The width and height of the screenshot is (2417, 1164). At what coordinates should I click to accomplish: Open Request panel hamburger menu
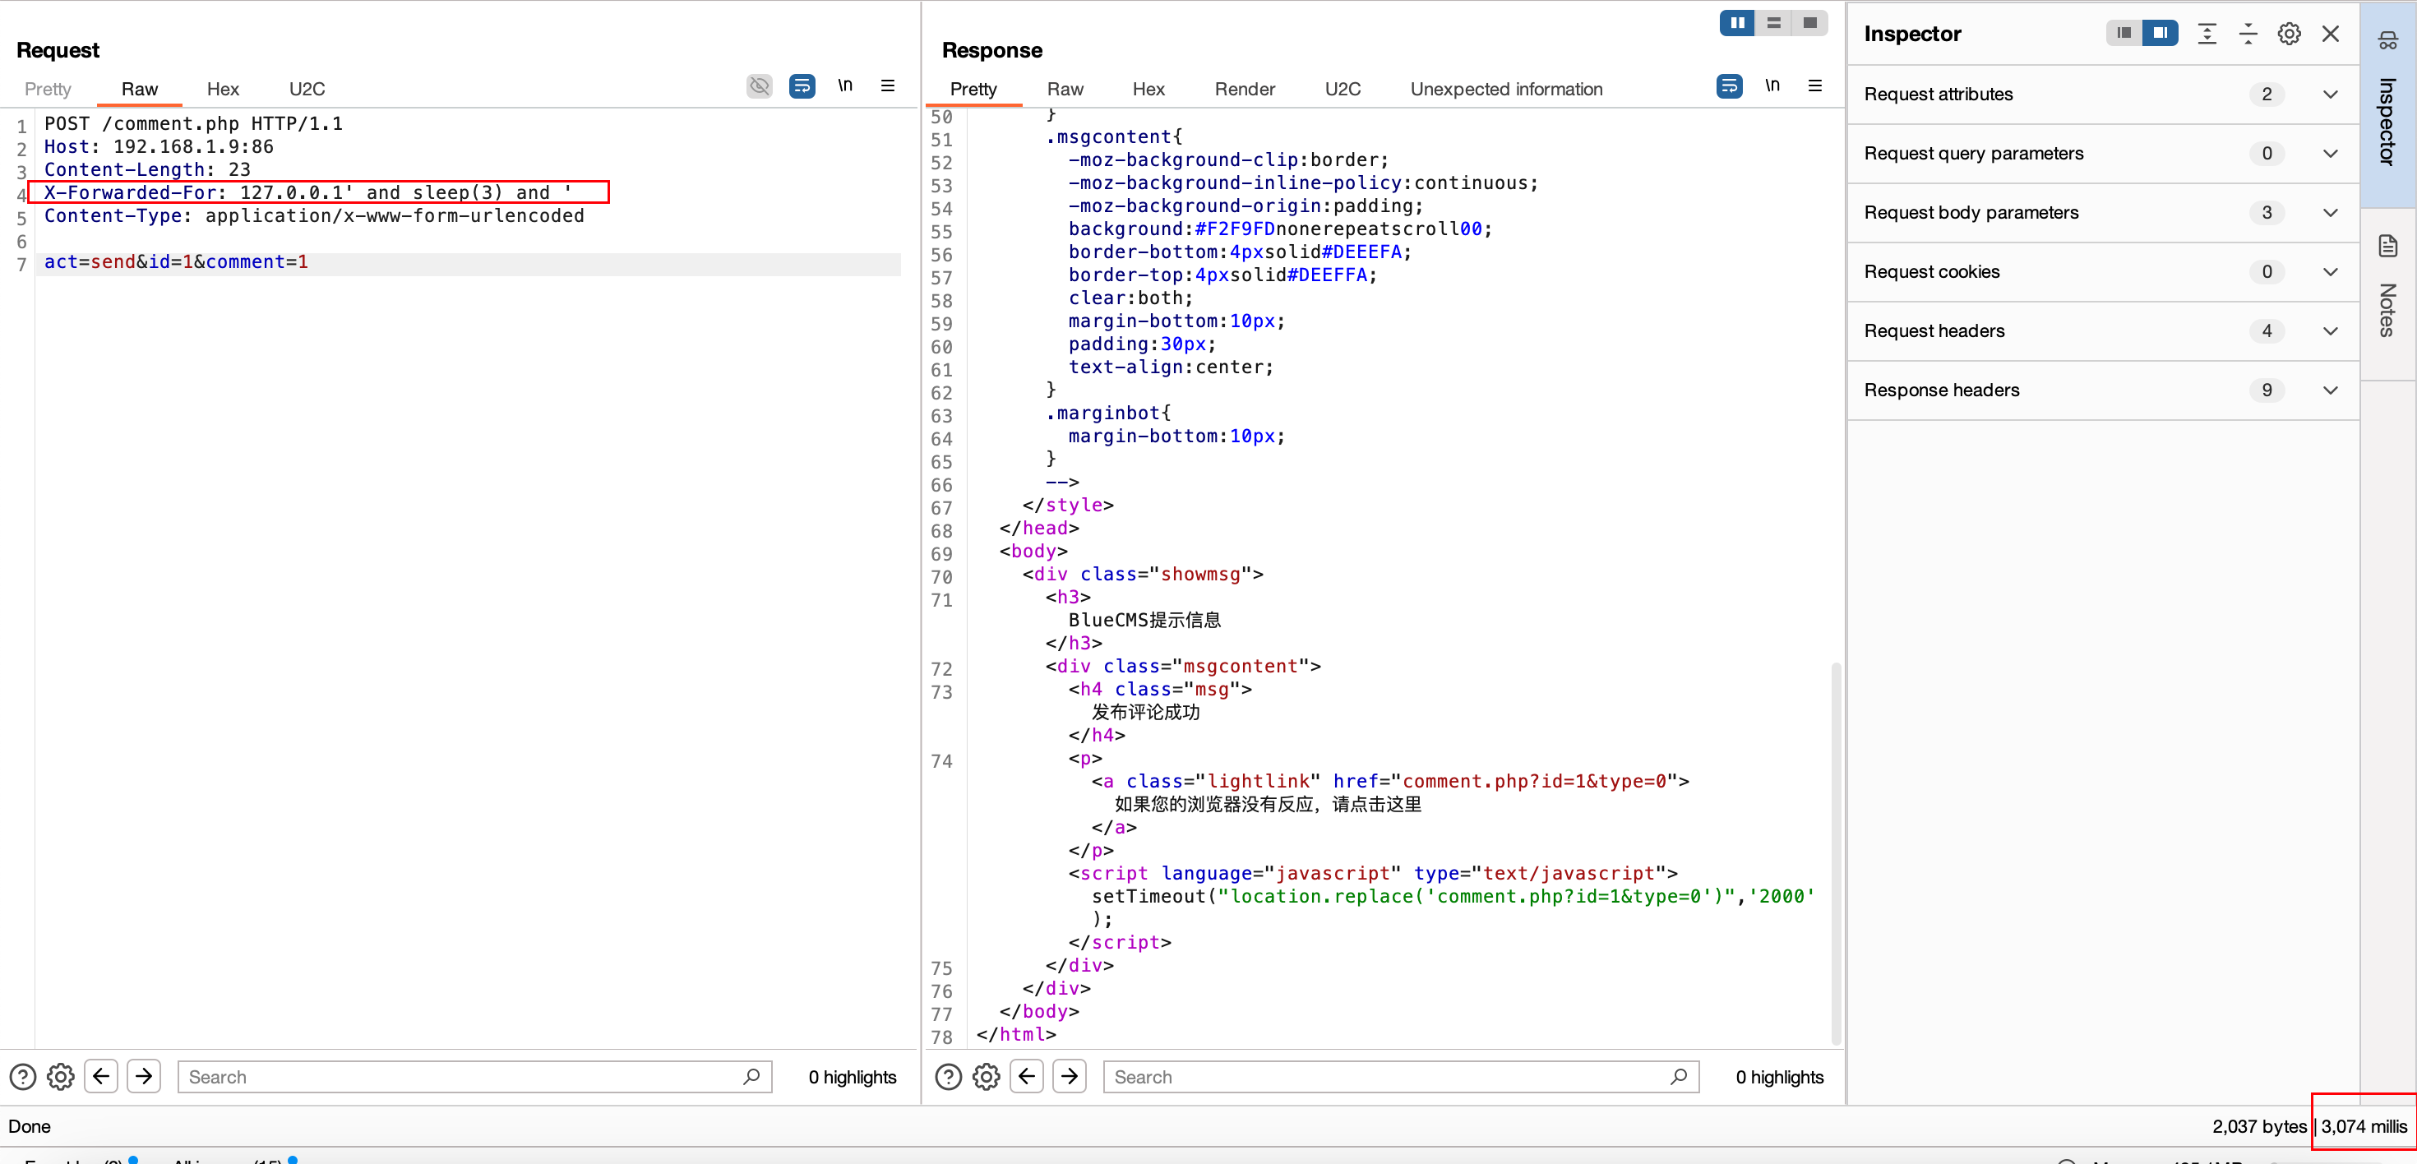tap(888, 86)
